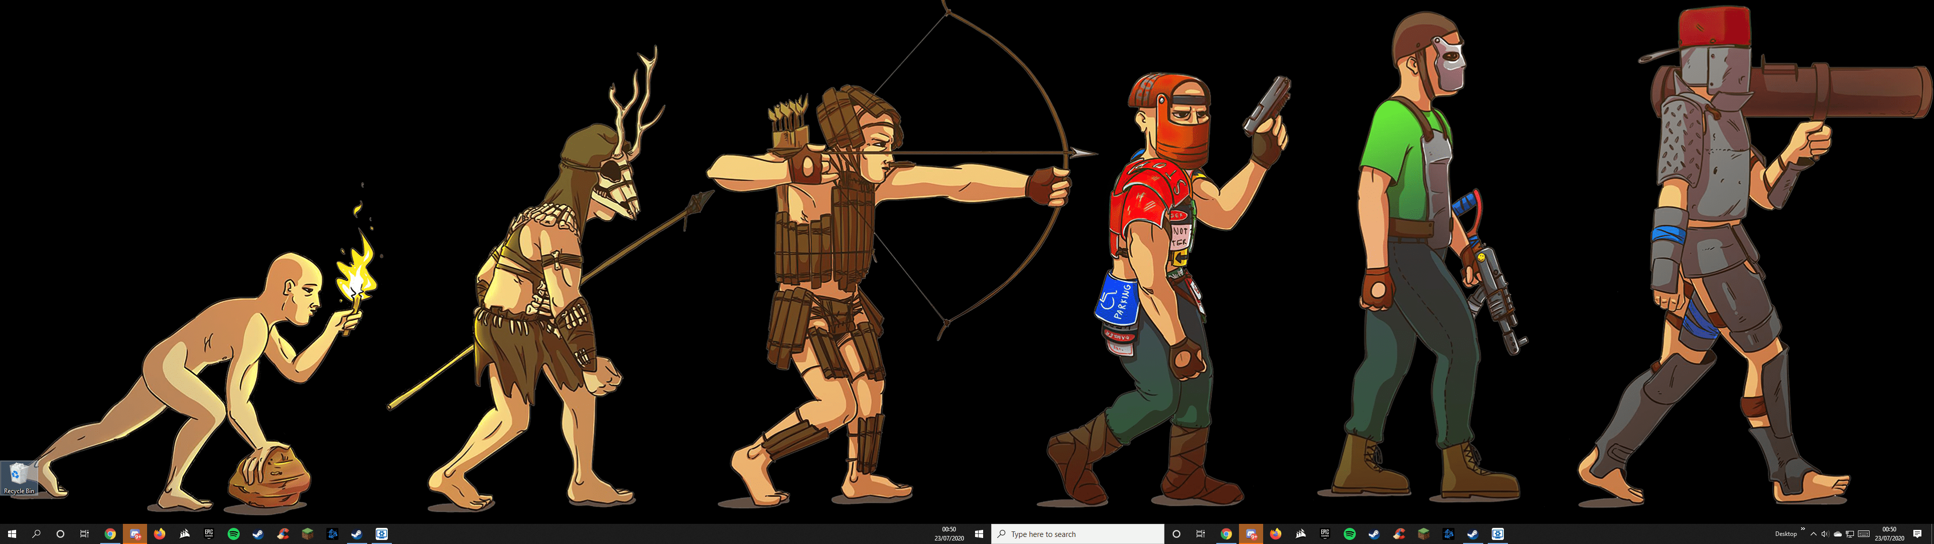Open Battle.net icon on right monitor taskbar
This screenshot has height=544, width=1934.
point(1447,534)
